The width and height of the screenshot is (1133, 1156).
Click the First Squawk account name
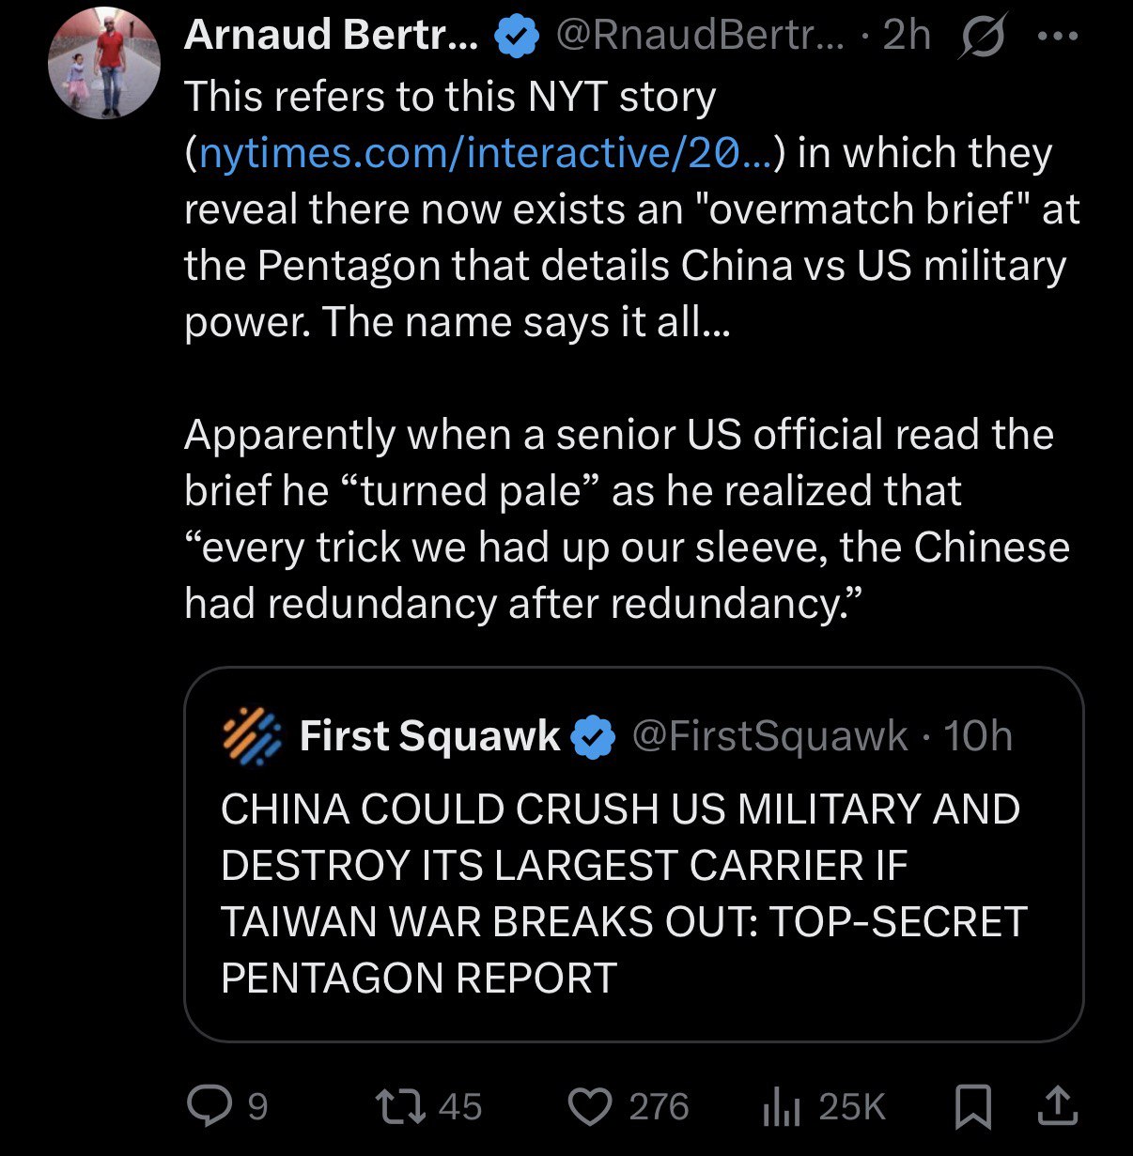click(429, 736)
